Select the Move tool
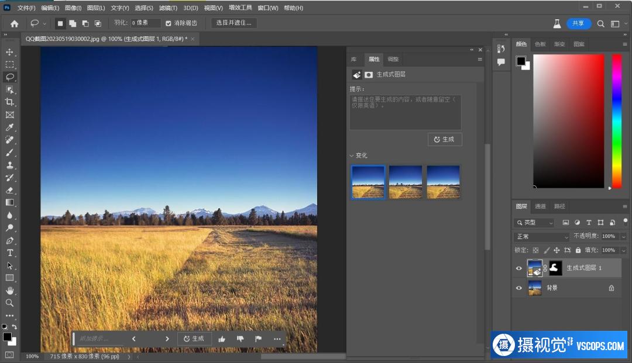The width and height of the screenshot is (632, 363). tap(10, 52)
